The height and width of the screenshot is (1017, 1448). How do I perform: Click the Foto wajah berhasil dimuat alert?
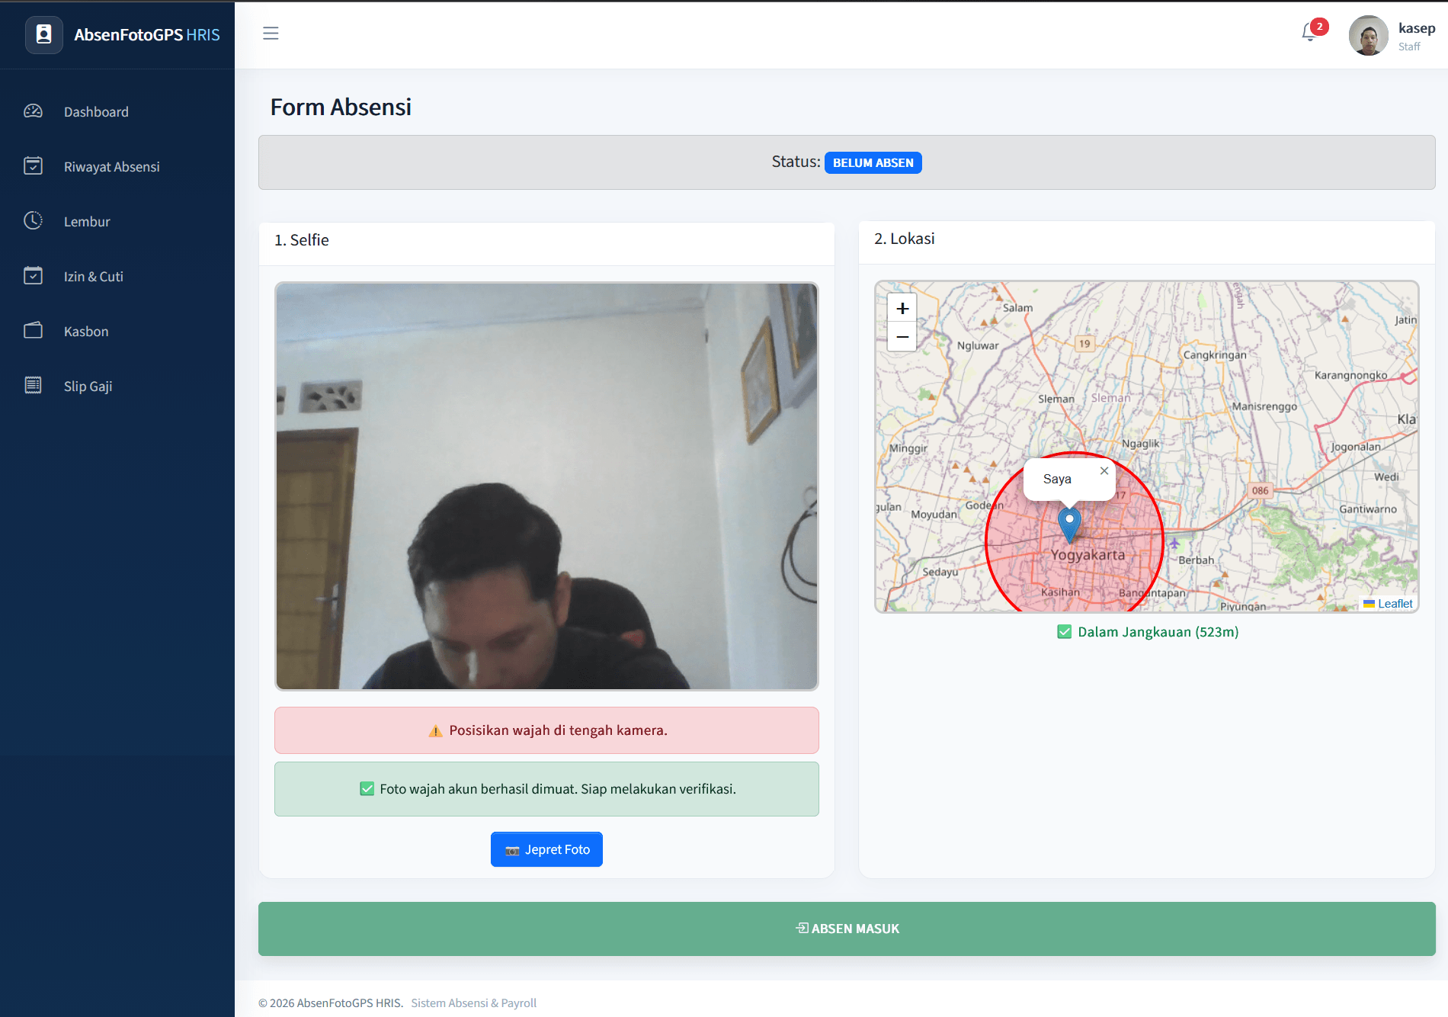coord(546,789)
